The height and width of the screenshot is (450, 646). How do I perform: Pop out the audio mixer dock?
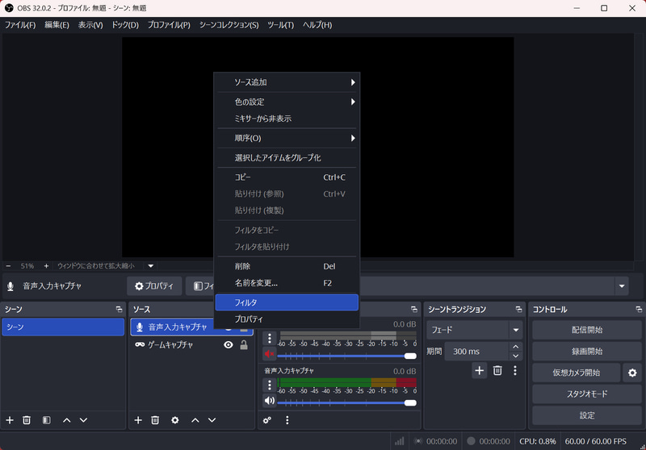click(414, 310)
